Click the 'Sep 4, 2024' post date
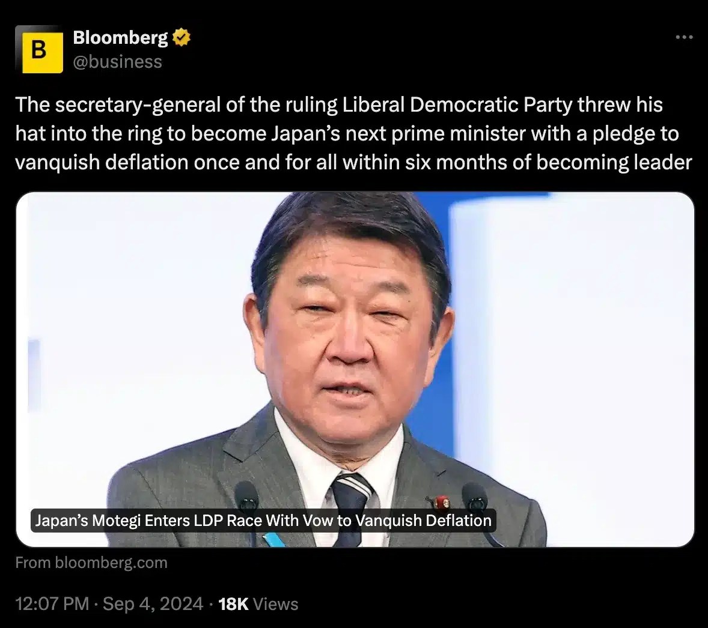Screen dimensions: 708x628 (x=153, y=603)
